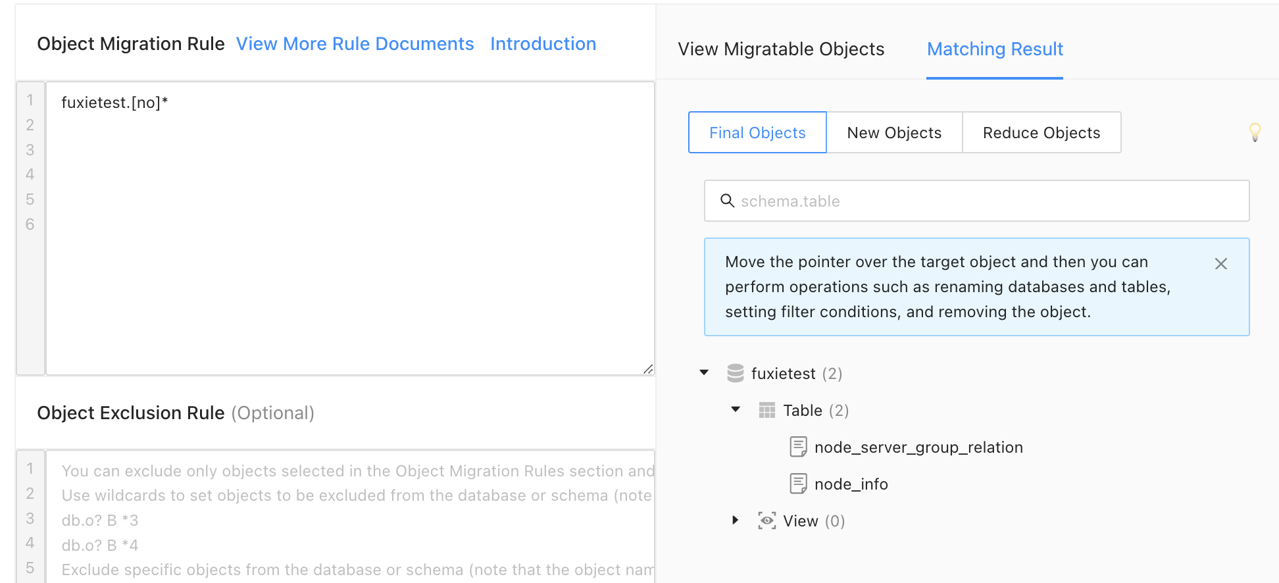The width and height of the screenshot is (1279, 583).
Task: Click the schema.table search field
Action: click(x=987, y=201)
